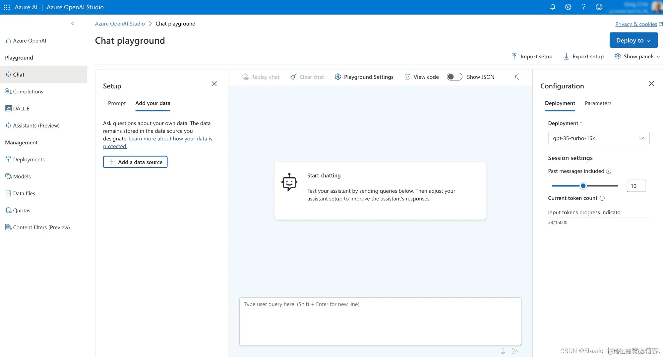The image size is (663, 357).
Task: Switch to the Prompt tab
Action: (x=117, y=103)
